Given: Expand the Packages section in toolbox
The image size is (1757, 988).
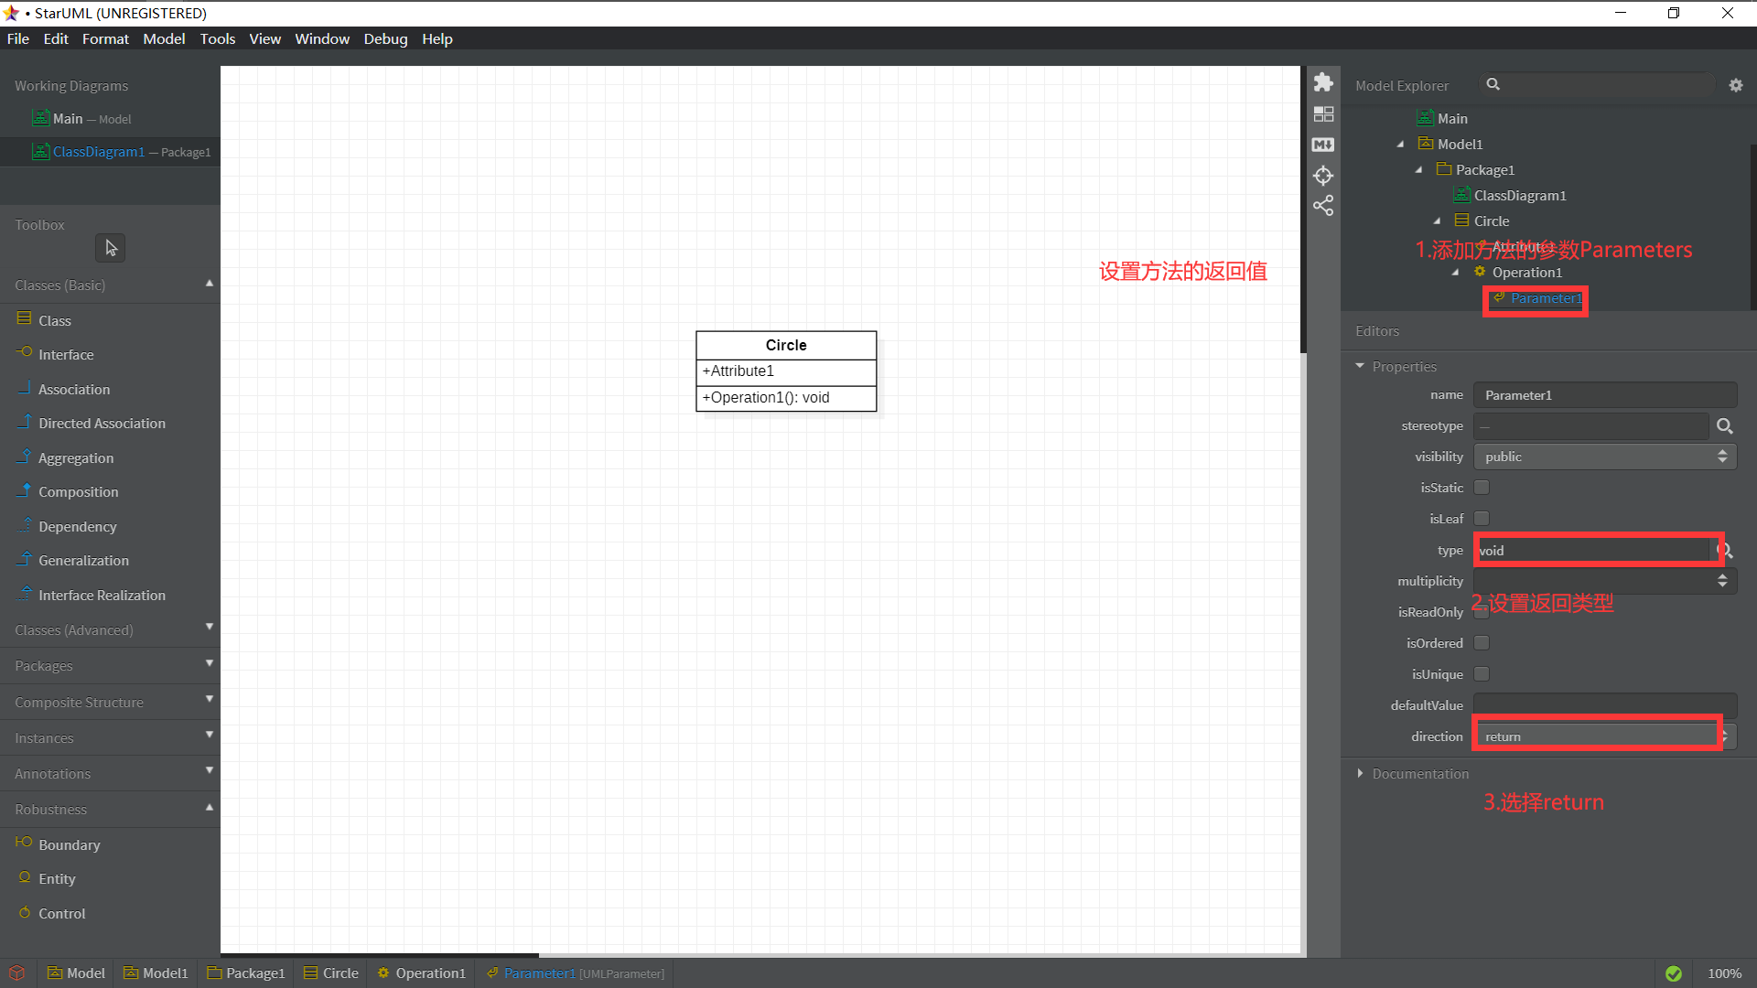Looking at the screenshot, I should [110, 666].
